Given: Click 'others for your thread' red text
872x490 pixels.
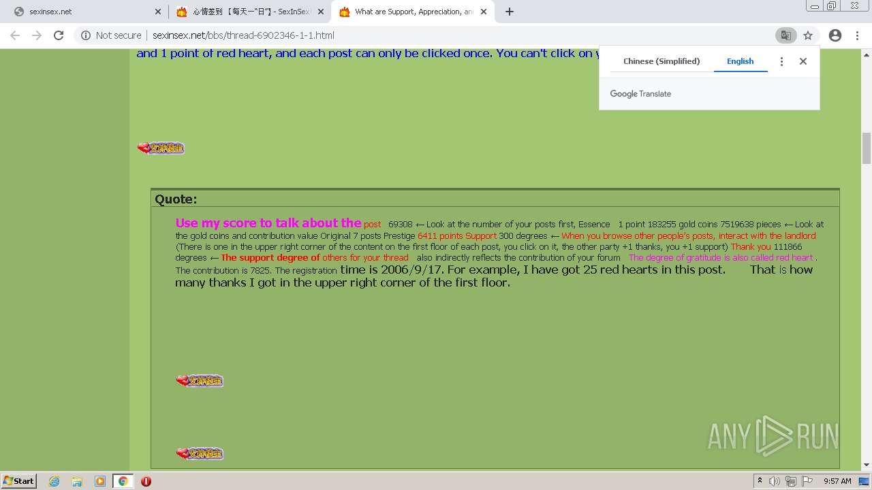Looking at the screenshot, I should tap(365, 257).
